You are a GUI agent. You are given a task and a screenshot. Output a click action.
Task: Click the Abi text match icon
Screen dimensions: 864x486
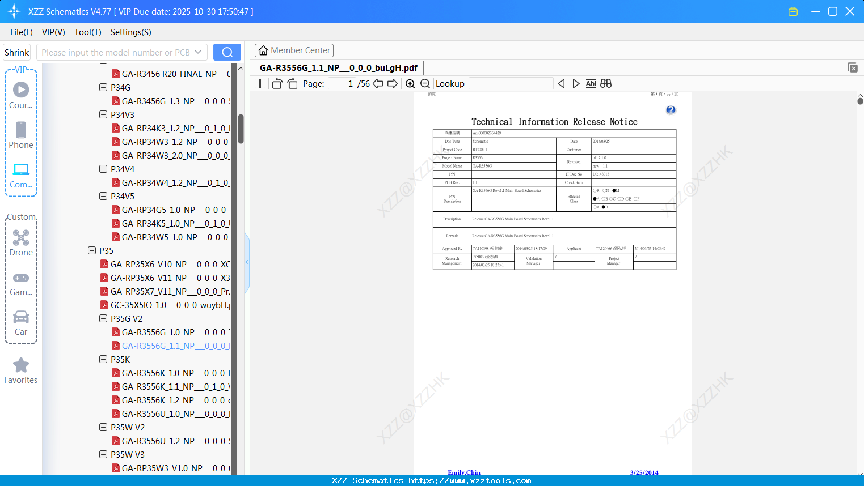[x=591, y=84]
